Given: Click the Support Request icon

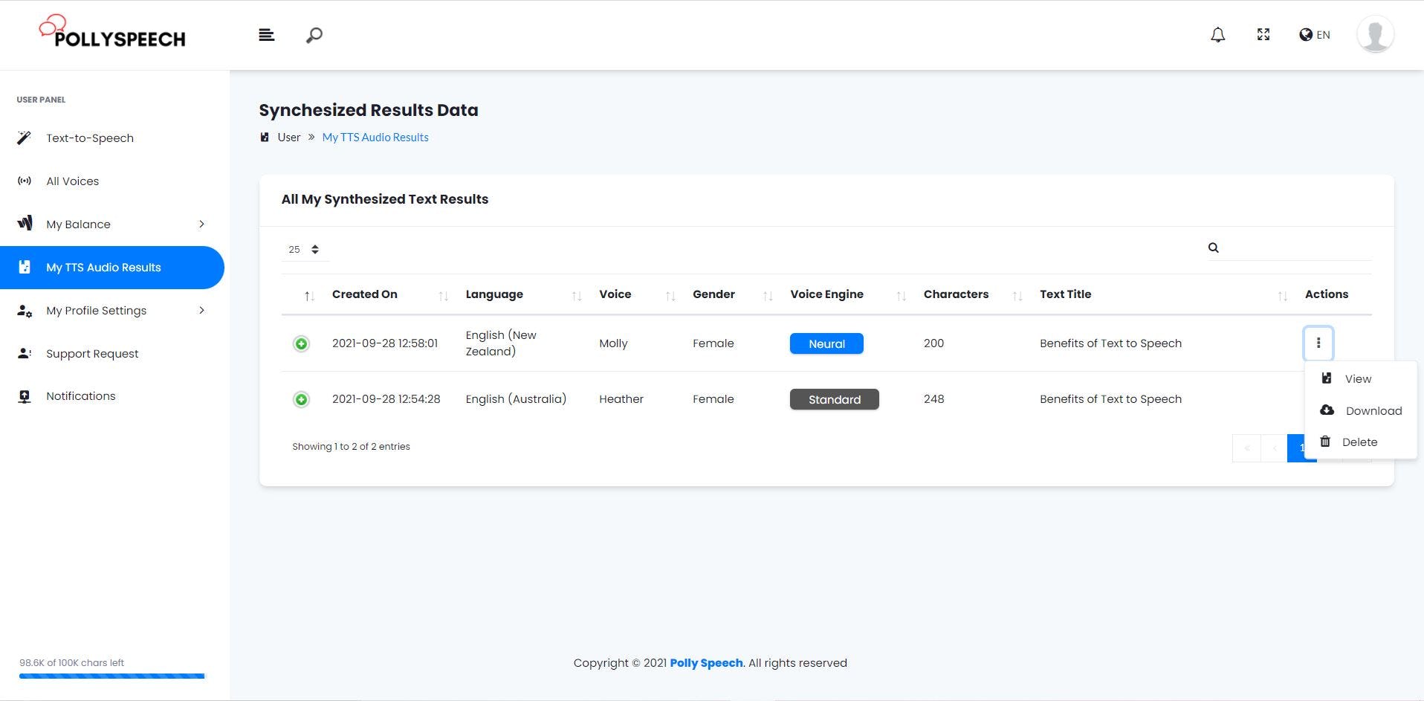Looking at the screenshot, I should tap(25, 353).
